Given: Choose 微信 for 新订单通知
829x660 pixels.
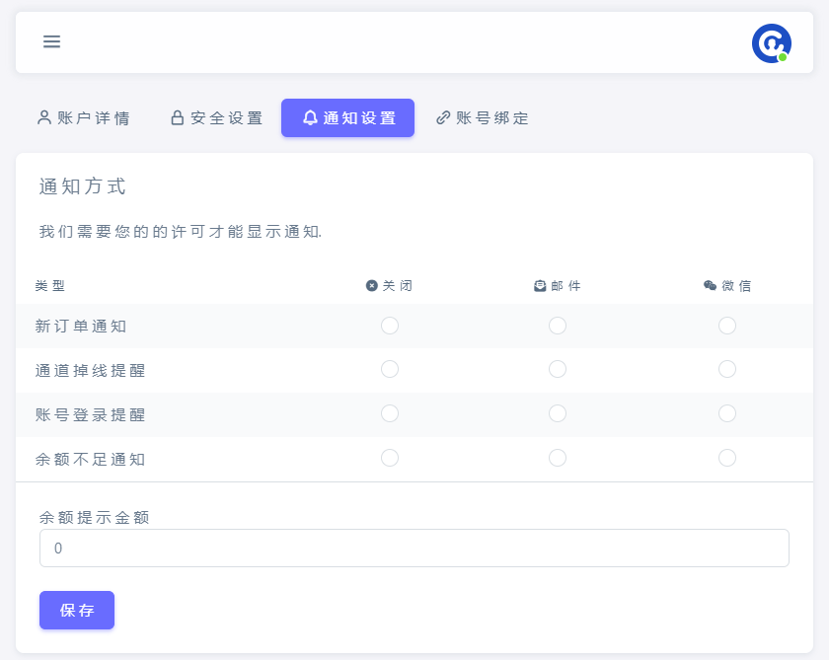Looking at the screenshot, I should pos(727,326).
